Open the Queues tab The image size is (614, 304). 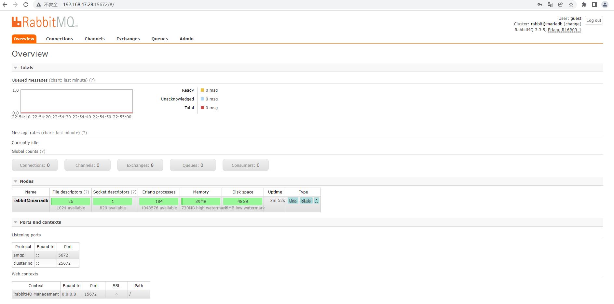160,39
